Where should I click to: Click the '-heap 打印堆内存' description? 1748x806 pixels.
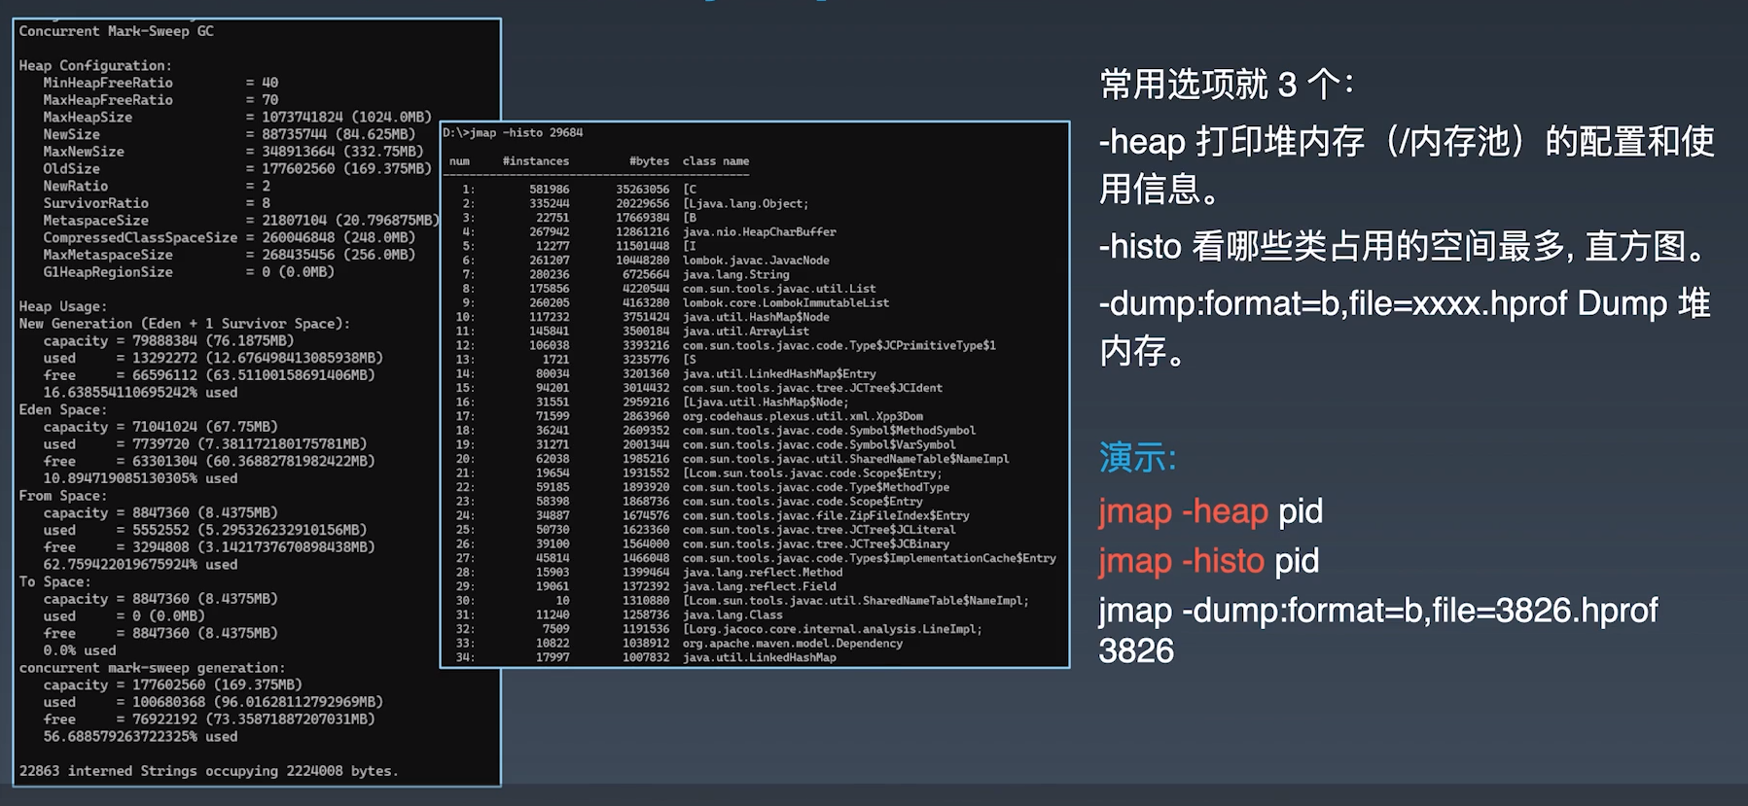coord(1407,165)
